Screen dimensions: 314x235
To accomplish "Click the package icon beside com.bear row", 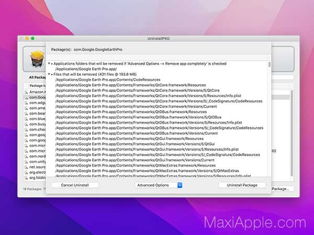I will pos(26,113).
